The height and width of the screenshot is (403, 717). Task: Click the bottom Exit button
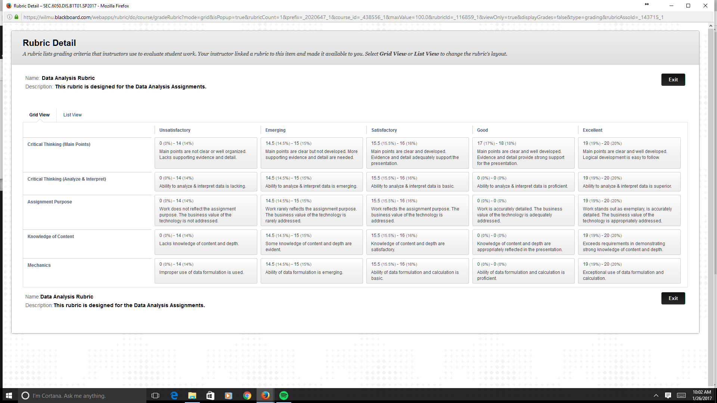pos(673,299)
